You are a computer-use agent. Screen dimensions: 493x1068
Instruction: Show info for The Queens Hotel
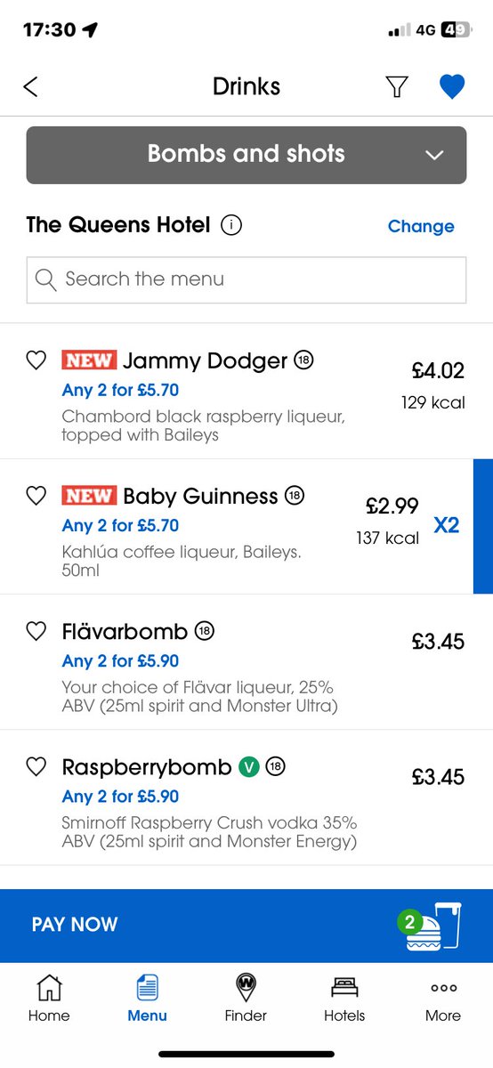coord(230,225)
